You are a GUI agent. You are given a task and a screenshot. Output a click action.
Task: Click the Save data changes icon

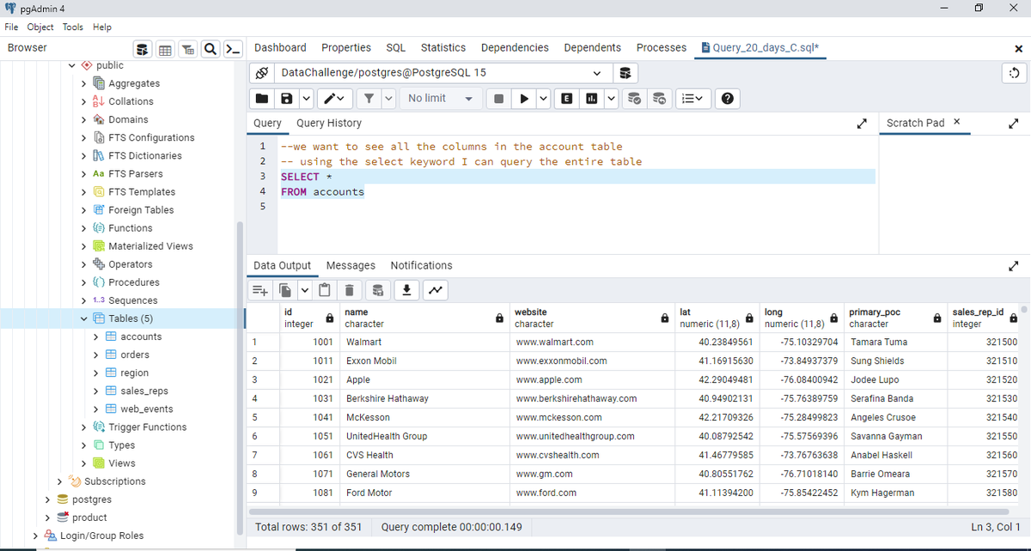[x=378, y=291]
